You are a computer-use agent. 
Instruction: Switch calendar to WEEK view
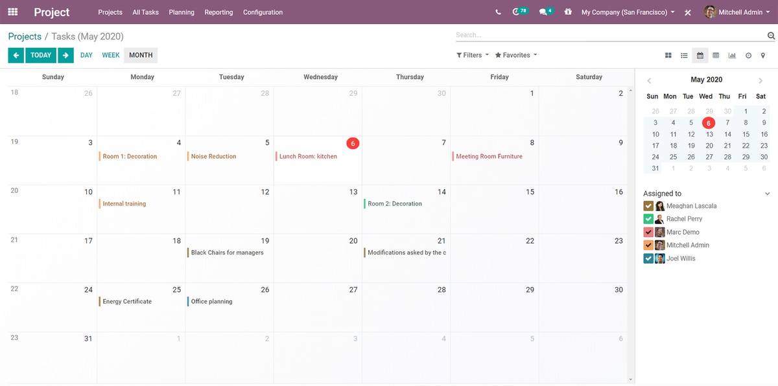[111, 55]
